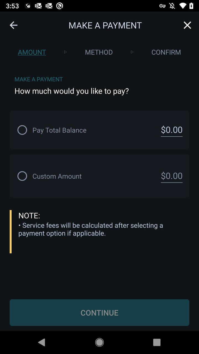This screenshot has height=354, width=199.
Task: Open recent apps with square button
Action: tap(157, 342)
